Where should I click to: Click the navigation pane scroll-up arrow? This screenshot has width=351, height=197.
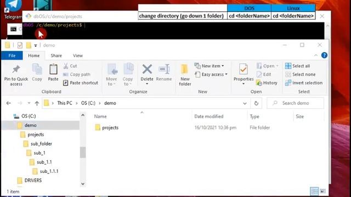pos(83,115)
